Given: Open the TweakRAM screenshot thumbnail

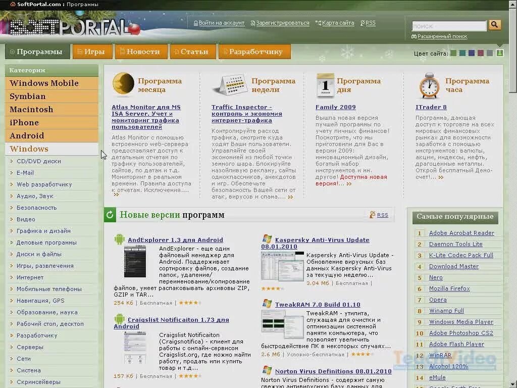Looking at the screenshot, I should pyautogui.click(x=282, y=324).
